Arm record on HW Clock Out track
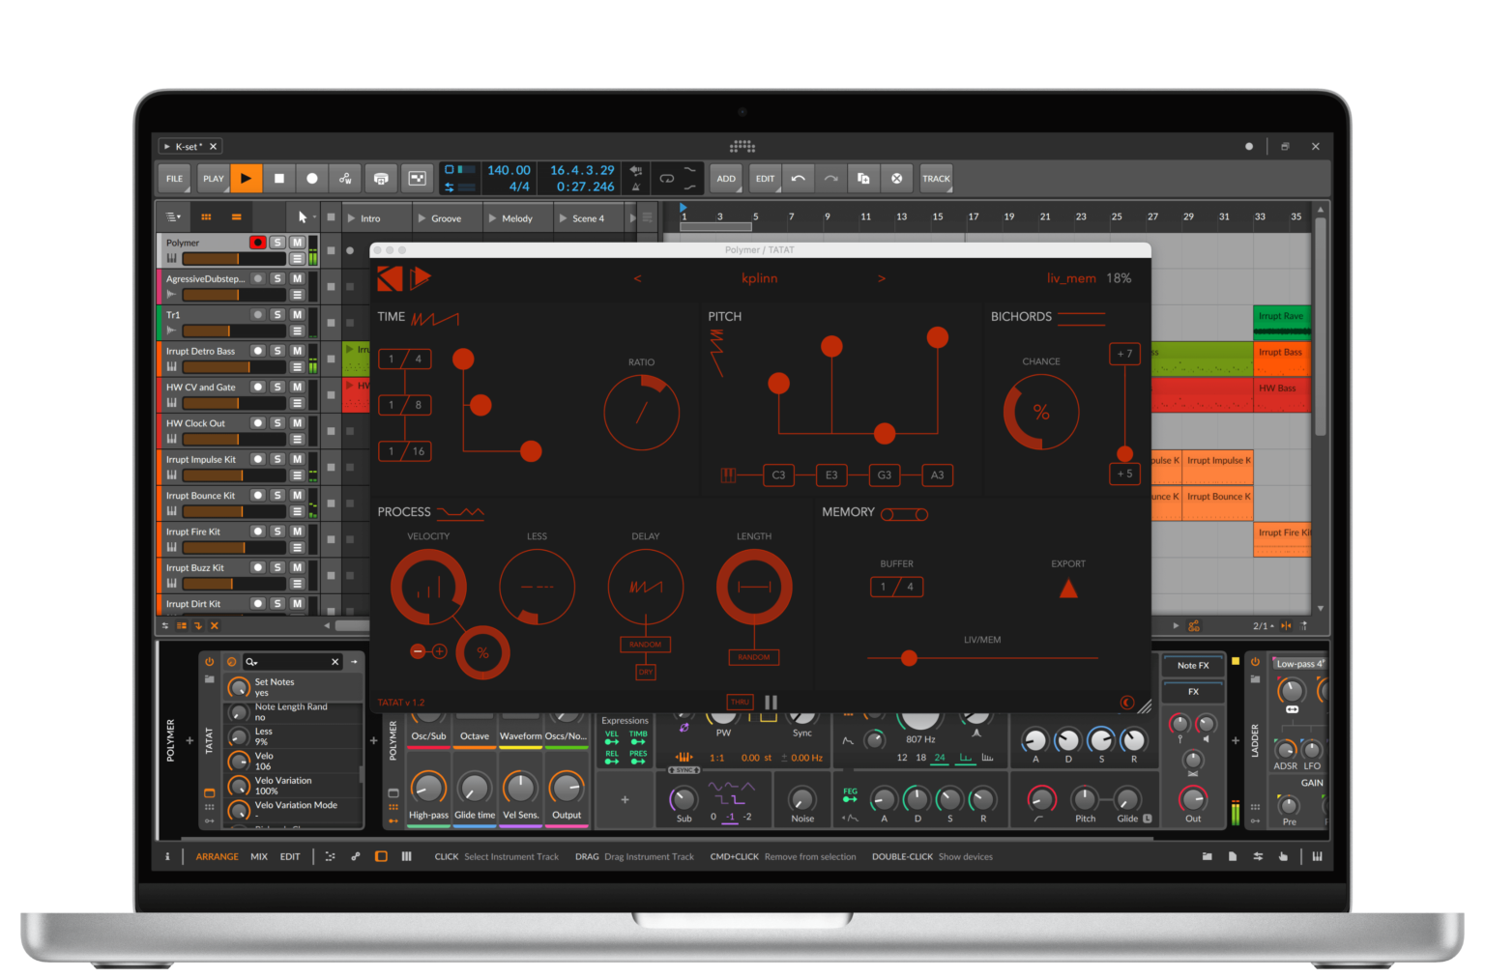Viewport: 1485px width, 978px height. click(x=257, y=422)
